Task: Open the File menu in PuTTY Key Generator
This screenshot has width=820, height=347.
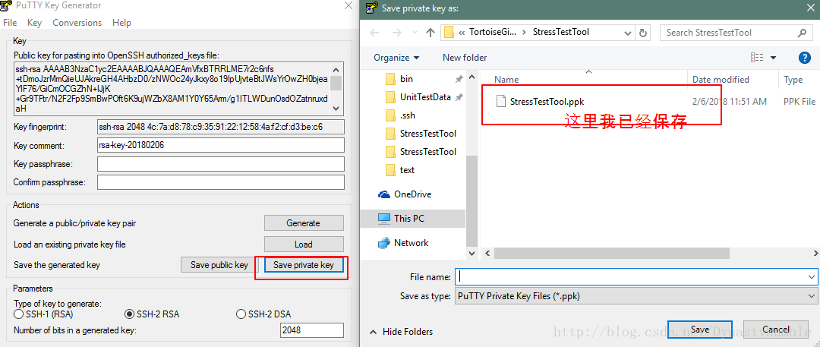Action: pos(10,23)
